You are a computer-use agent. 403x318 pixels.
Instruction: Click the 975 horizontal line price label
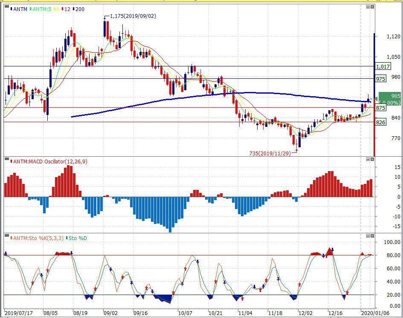pos(381,79)
